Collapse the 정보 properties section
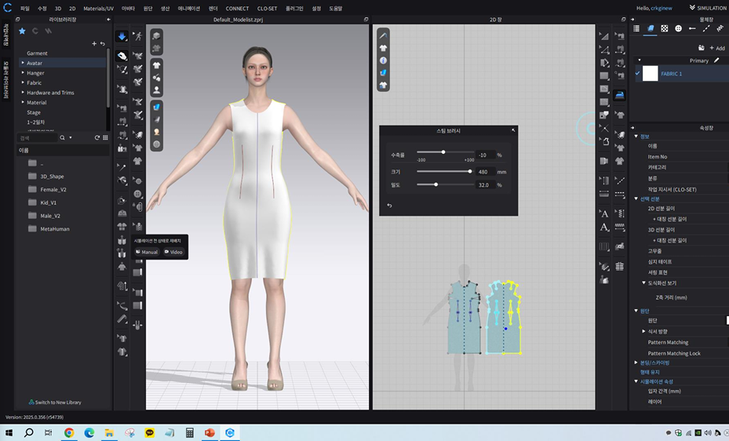 coord(636,137)
